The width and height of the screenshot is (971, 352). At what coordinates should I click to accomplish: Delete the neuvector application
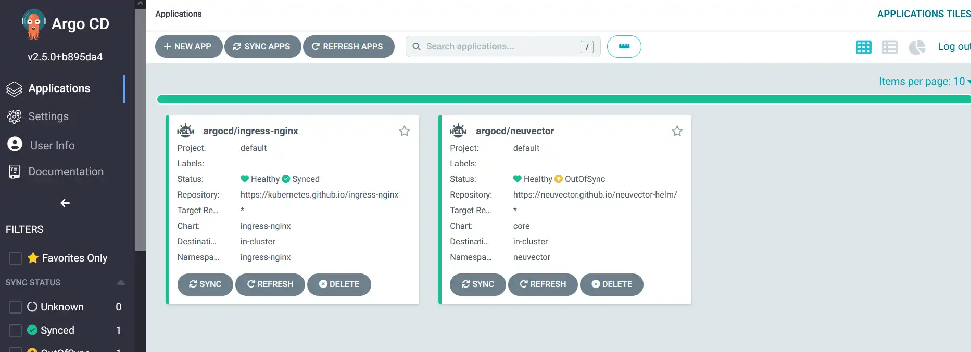click(x=612, y=284)
